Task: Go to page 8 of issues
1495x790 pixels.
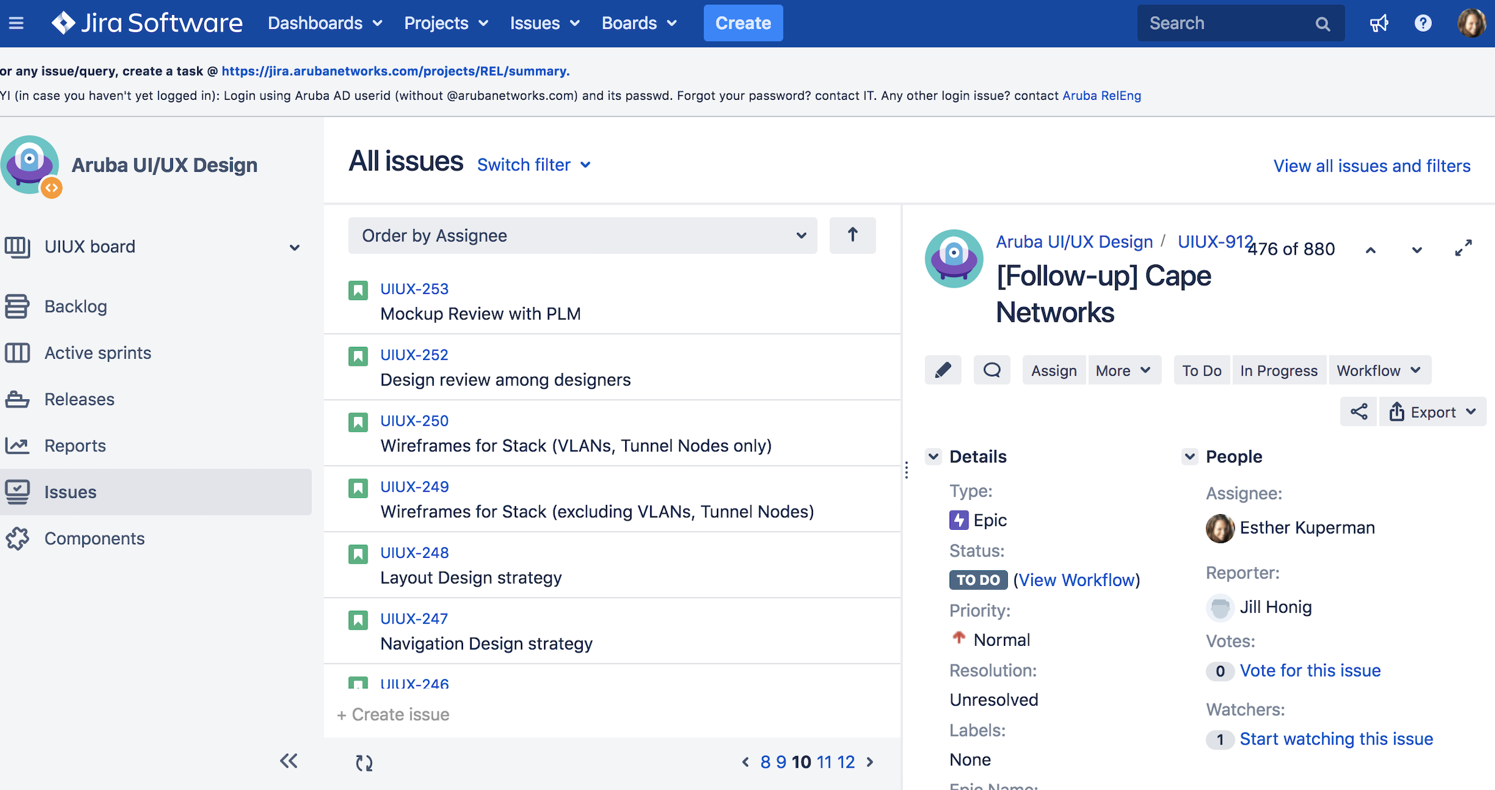Action: click(765, 762)
